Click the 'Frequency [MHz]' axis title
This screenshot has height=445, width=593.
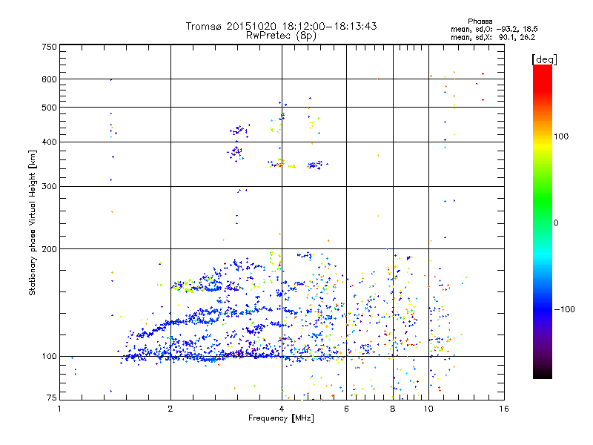281,418
